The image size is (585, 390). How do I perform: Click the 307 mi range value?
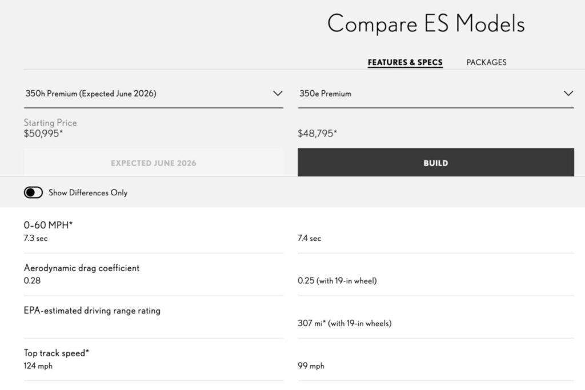pos(344,323)
